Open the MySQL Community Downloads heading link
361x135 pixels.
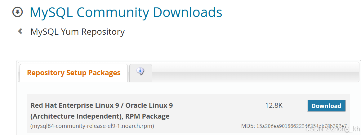[126, 12]
